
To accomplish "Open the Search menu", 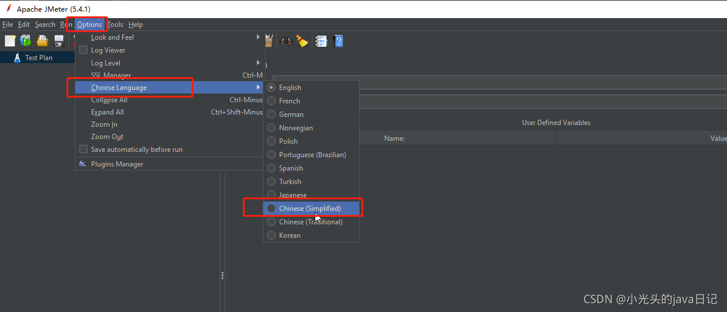I will point(45,25).
